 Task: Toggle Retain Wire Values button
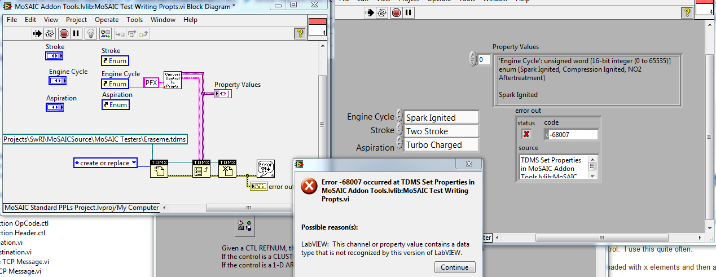105,34
